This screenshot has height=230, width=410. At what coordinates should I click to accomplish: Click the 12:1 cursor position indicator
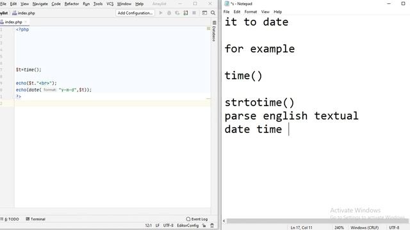(x=148, y=226)
